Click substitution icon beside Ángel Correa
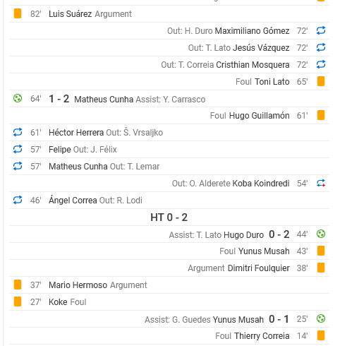The height and width of the screenshot is (346, 340). tap(18, 200)
